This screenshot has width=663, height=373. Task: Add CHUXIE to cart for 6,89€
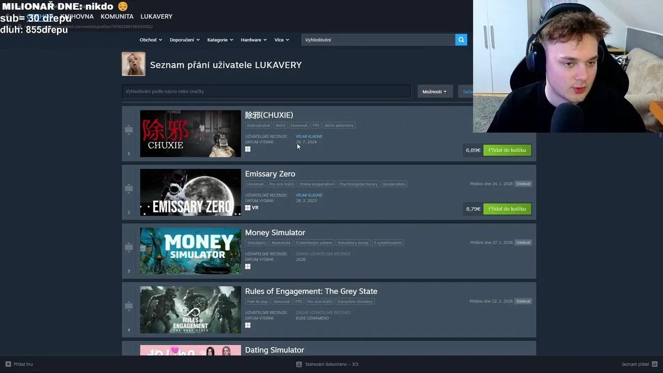507,150
